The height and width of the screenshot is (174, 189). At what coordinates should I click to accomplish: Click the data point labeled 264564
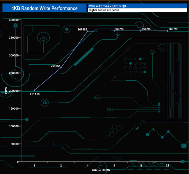coord(61,68)
